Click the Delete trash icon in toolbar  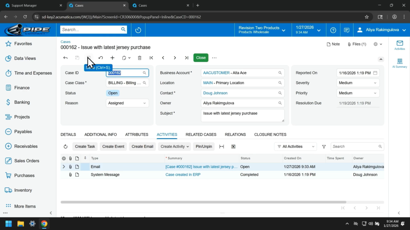(x=139, y=58)
